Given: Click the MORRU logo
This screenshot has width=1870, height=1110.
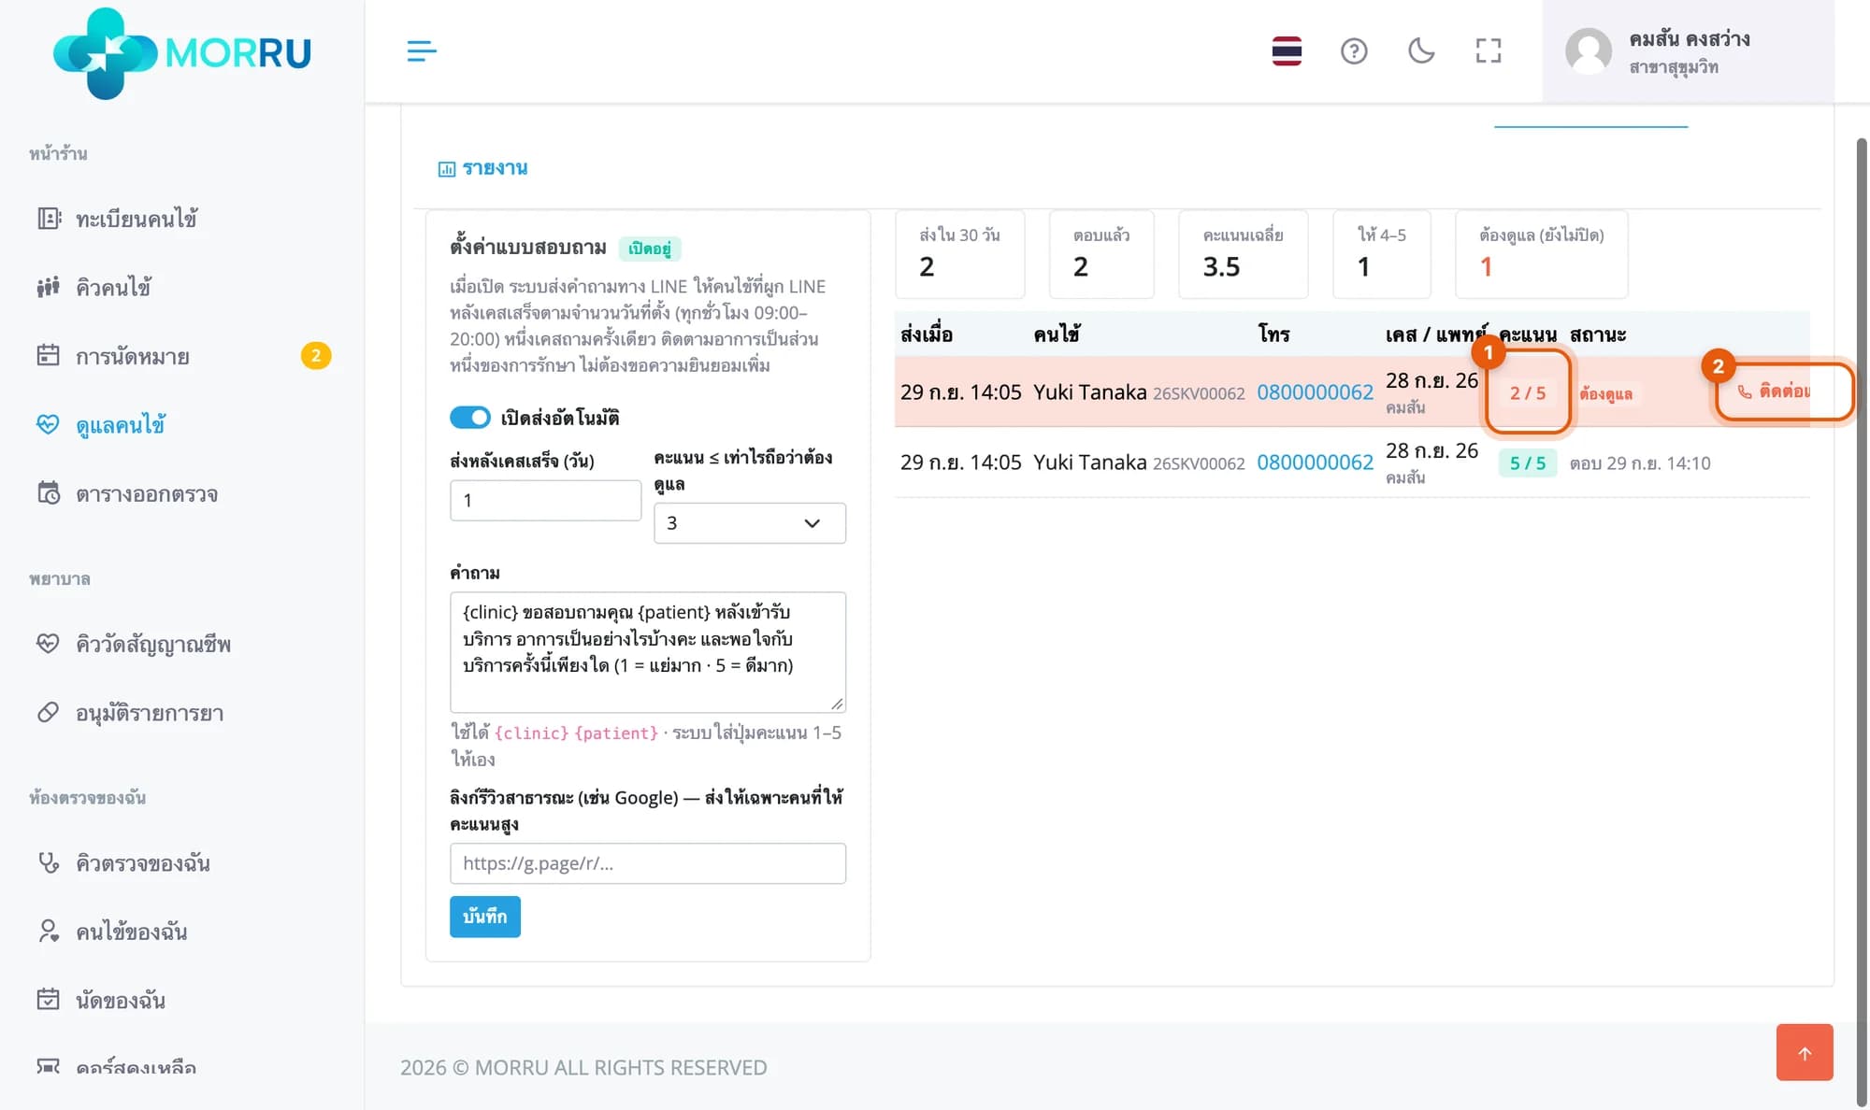Looking at the screenshot, I should tap(182, 52).
